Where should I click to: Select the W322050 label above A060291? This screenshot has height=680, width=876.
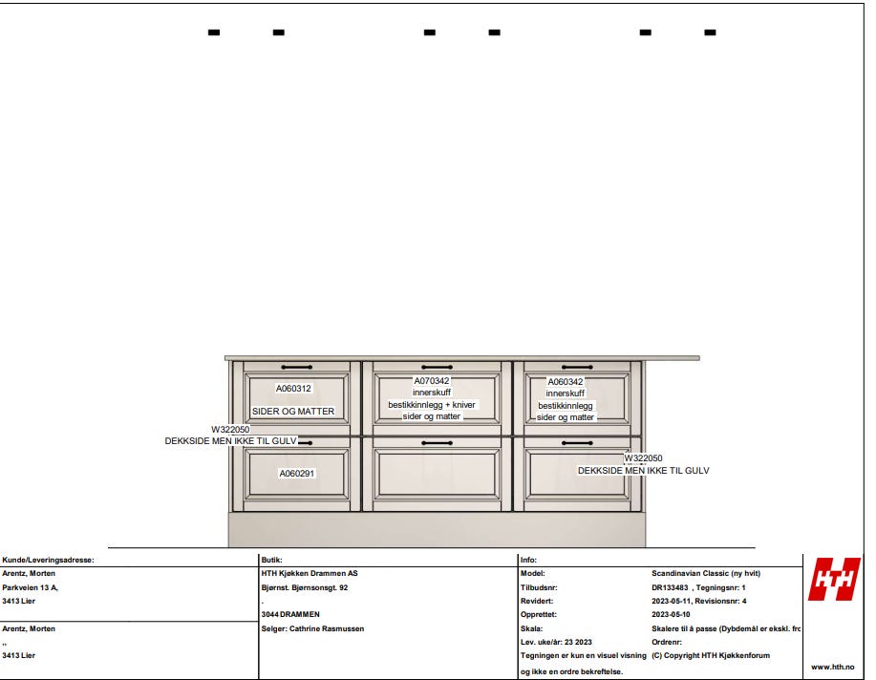coord(230,429)
